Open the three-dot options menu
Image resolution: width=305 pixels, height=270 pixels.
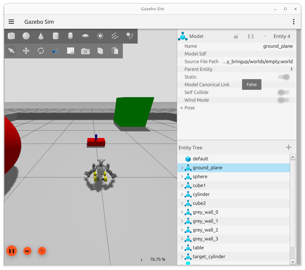(293, 22)
